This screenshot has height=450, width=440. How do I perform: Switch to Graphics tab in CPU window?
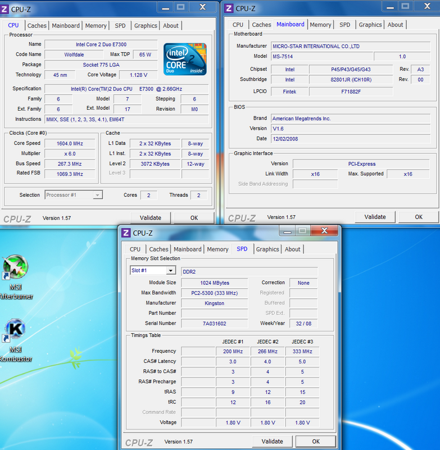coord(146,25)
